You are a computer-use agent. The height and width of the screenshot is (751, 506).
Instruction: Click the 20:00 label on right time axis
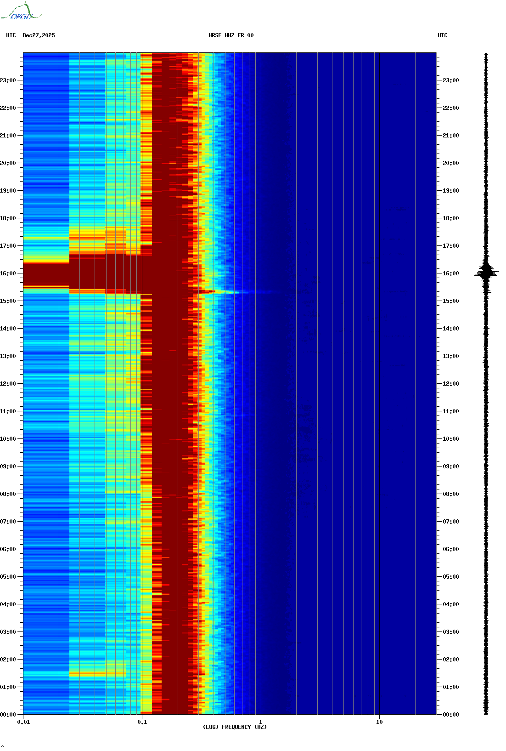pyautogui.click(x=450, y=163)
